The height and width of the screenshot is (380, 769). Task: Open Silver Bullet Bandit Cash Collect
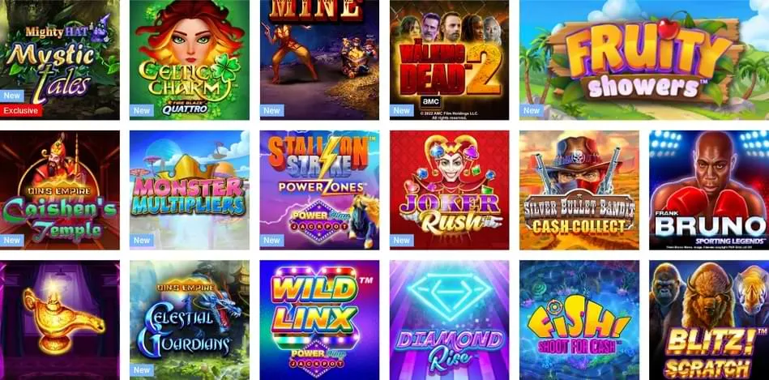point(579,190)
